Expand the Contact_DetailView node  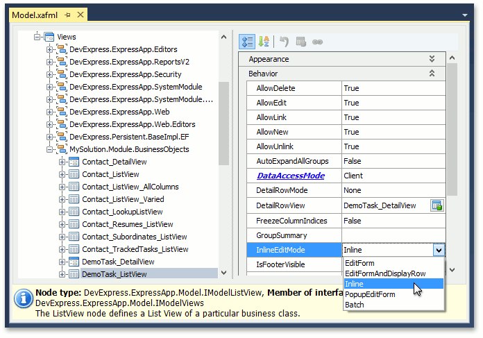click(x=62, y=162)
